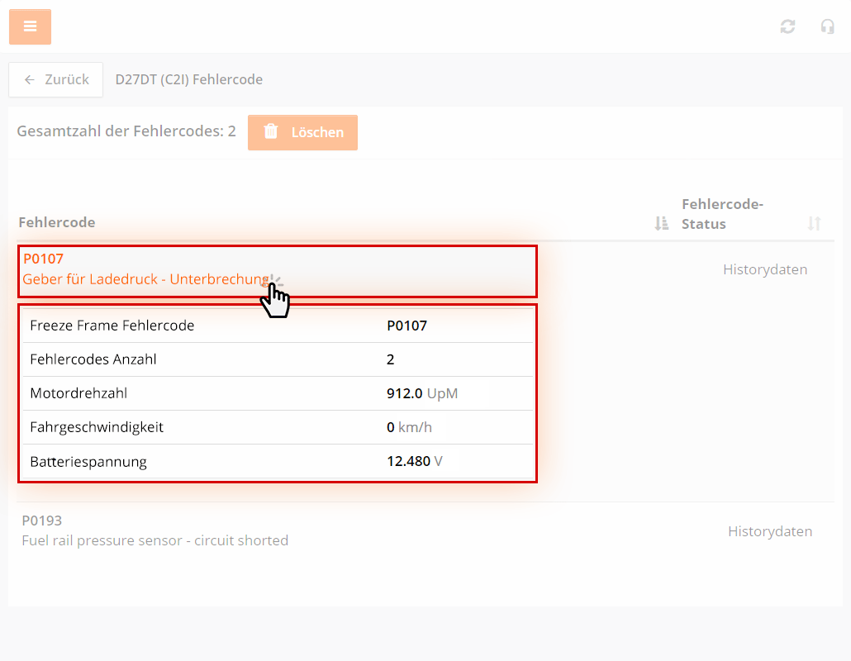Expand the P0193 error code row
This screenshot has height=661, width=851.
click(x=42, y=521)
